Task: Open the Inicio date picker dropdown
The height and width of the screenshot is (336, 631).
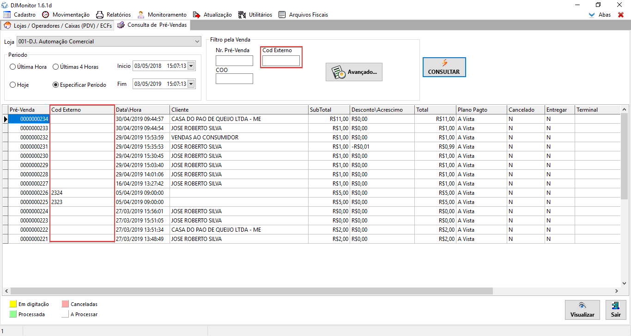Action: pyautogui.click(x=191, y=66)
